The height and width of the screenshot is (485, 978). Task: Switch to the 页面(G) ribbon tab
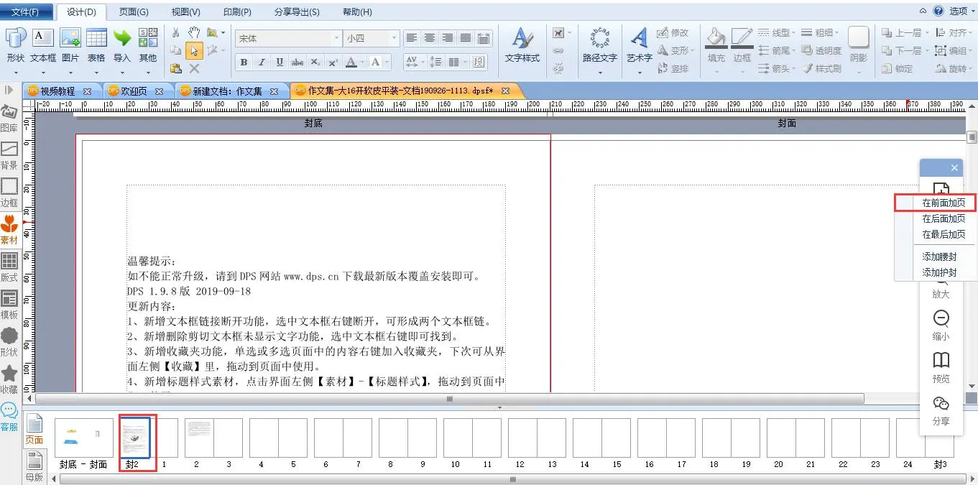click(x=134, y=11)
